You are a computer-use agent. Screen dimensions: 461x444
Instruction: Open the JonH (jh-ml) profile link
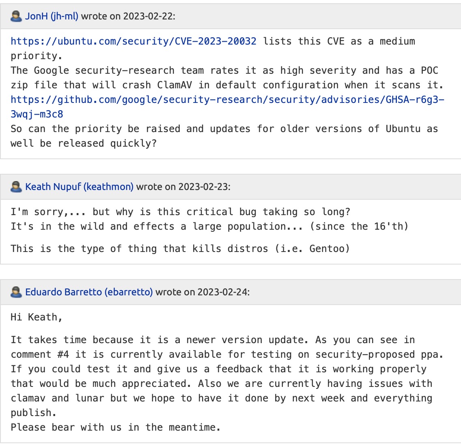[x=52, y=16]
